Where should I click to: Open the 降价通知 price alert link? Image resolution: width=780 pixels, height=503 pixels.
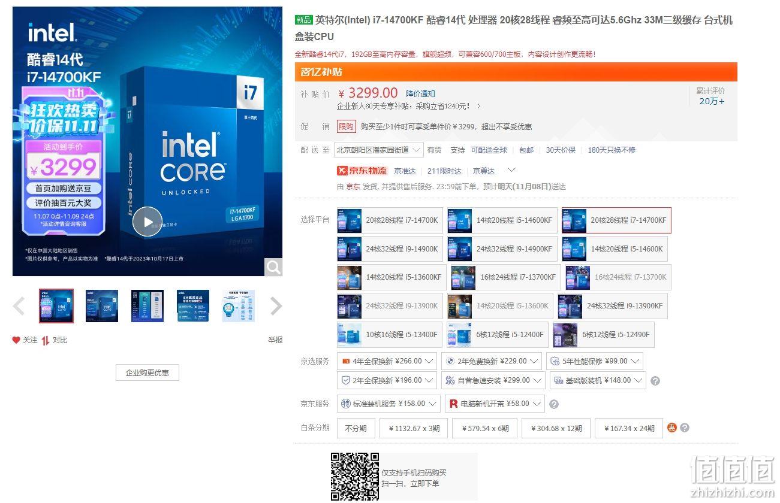(421, 93)
